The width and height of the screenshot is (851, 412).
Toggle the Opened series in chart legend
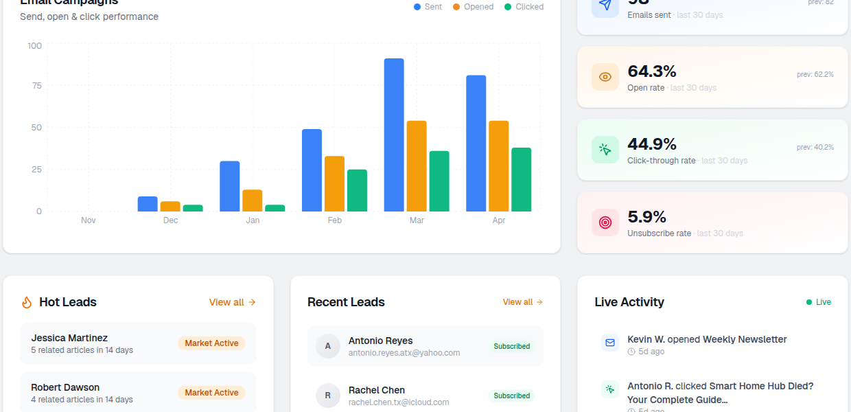tap(473, 7)
